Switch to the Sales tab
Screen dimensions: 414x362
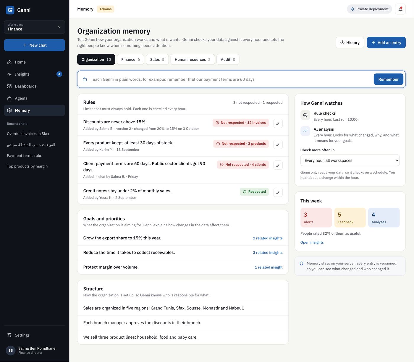tap(157, 59)
